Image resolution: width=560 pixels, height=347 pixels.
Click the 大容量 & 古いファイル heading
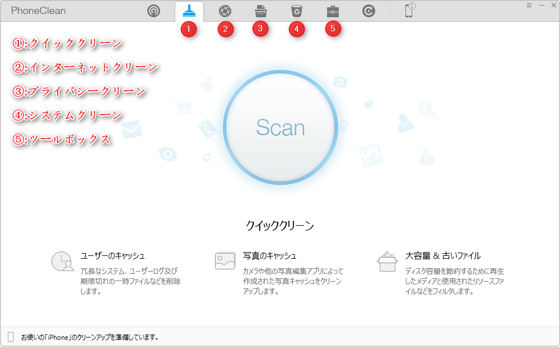[443, 256]
